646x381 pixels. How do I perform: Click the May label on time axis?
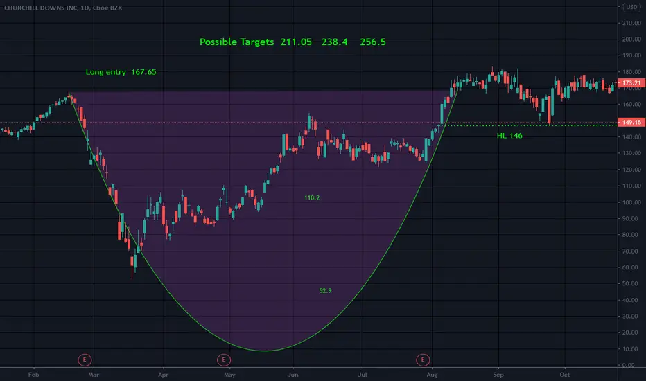(229, 375)
